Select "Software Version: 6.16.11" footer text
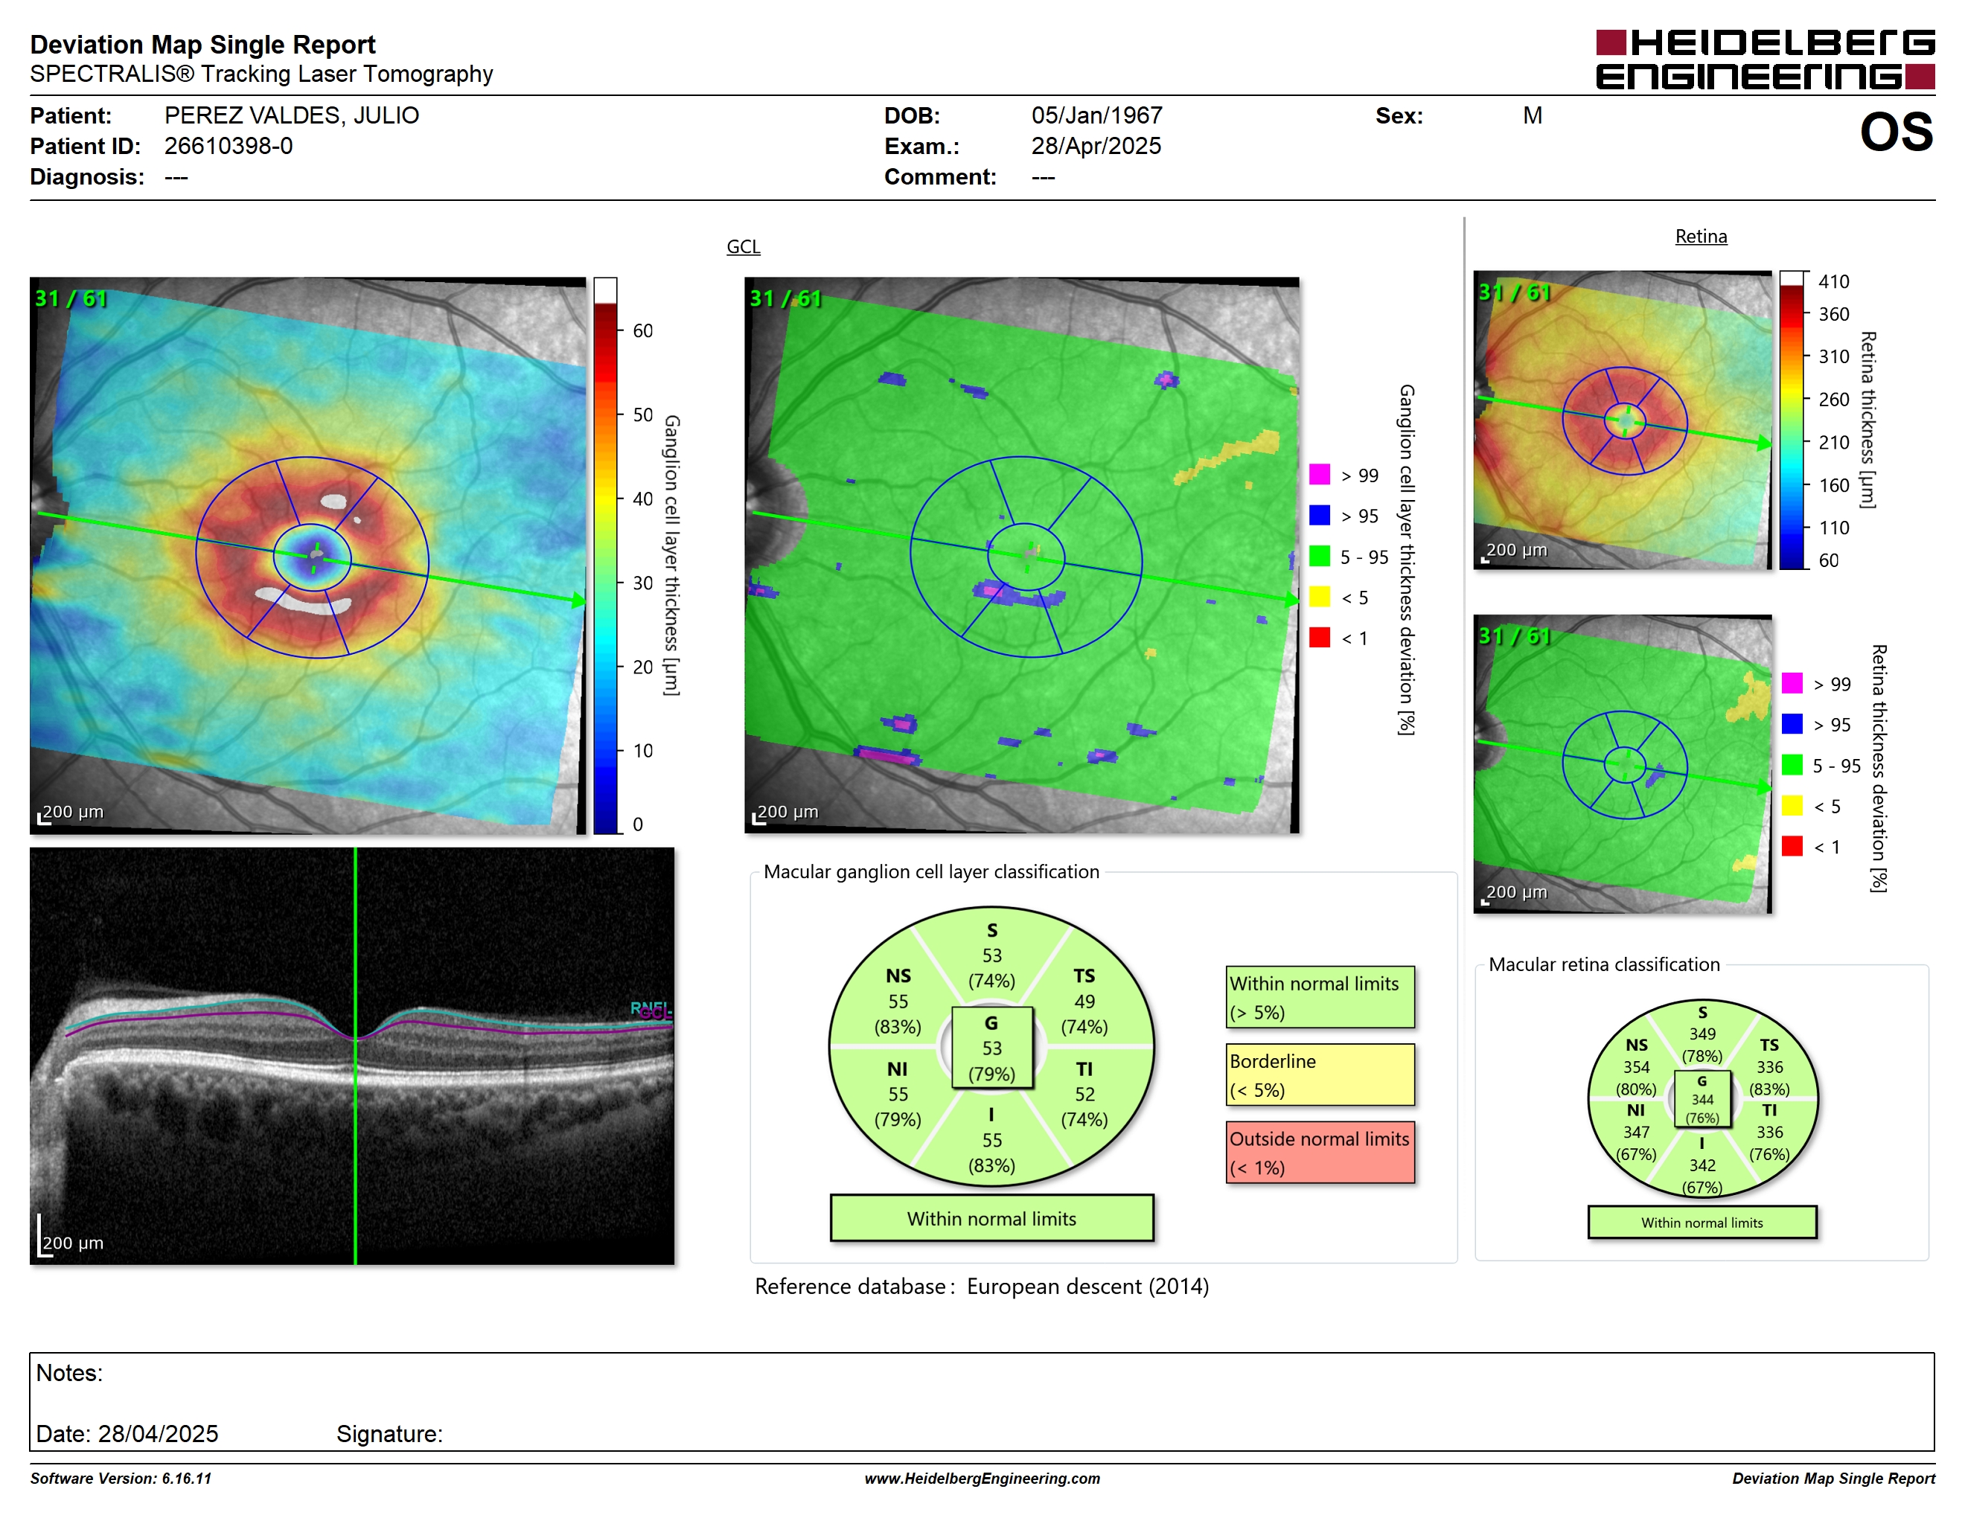Image resolution: width=1965 pixels, height=1518 pixels. point(121,1479)
